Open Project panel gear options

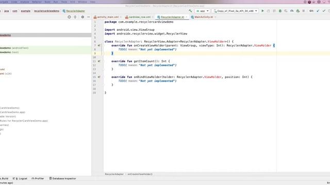tap(82, 17)
